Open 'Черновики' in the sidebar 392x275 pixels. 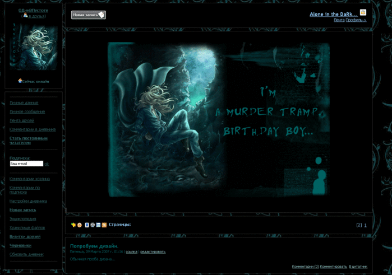(x=20, y=245)
